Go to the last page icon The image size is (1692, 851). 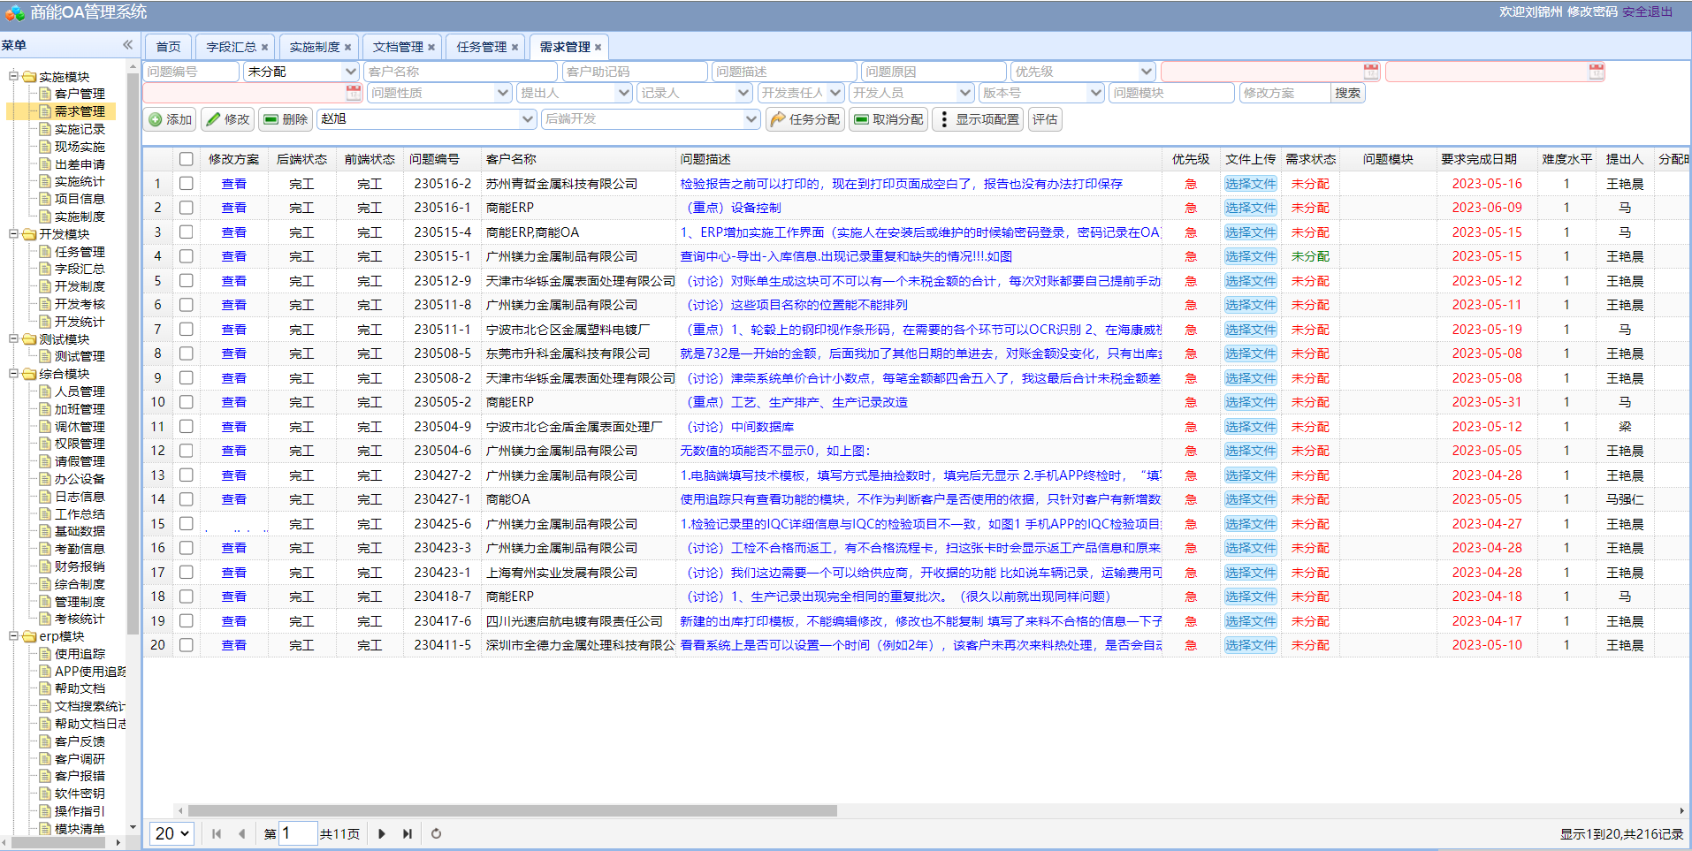click(x=407, y=833)
